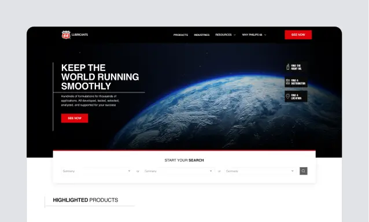Open the third Germany search dropdown

(260, 171)
